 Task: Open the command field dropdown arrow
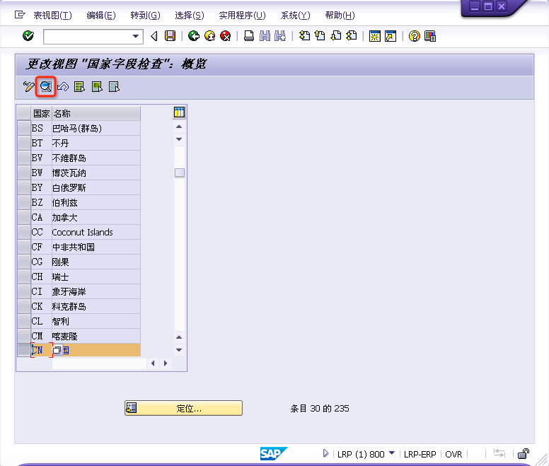pos(136,36)
